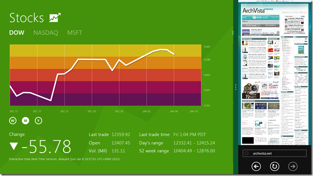Click Day's range 12332.41 - 12415.24
The height and width of the screenshot is (176, 313).
click(194, 143)
